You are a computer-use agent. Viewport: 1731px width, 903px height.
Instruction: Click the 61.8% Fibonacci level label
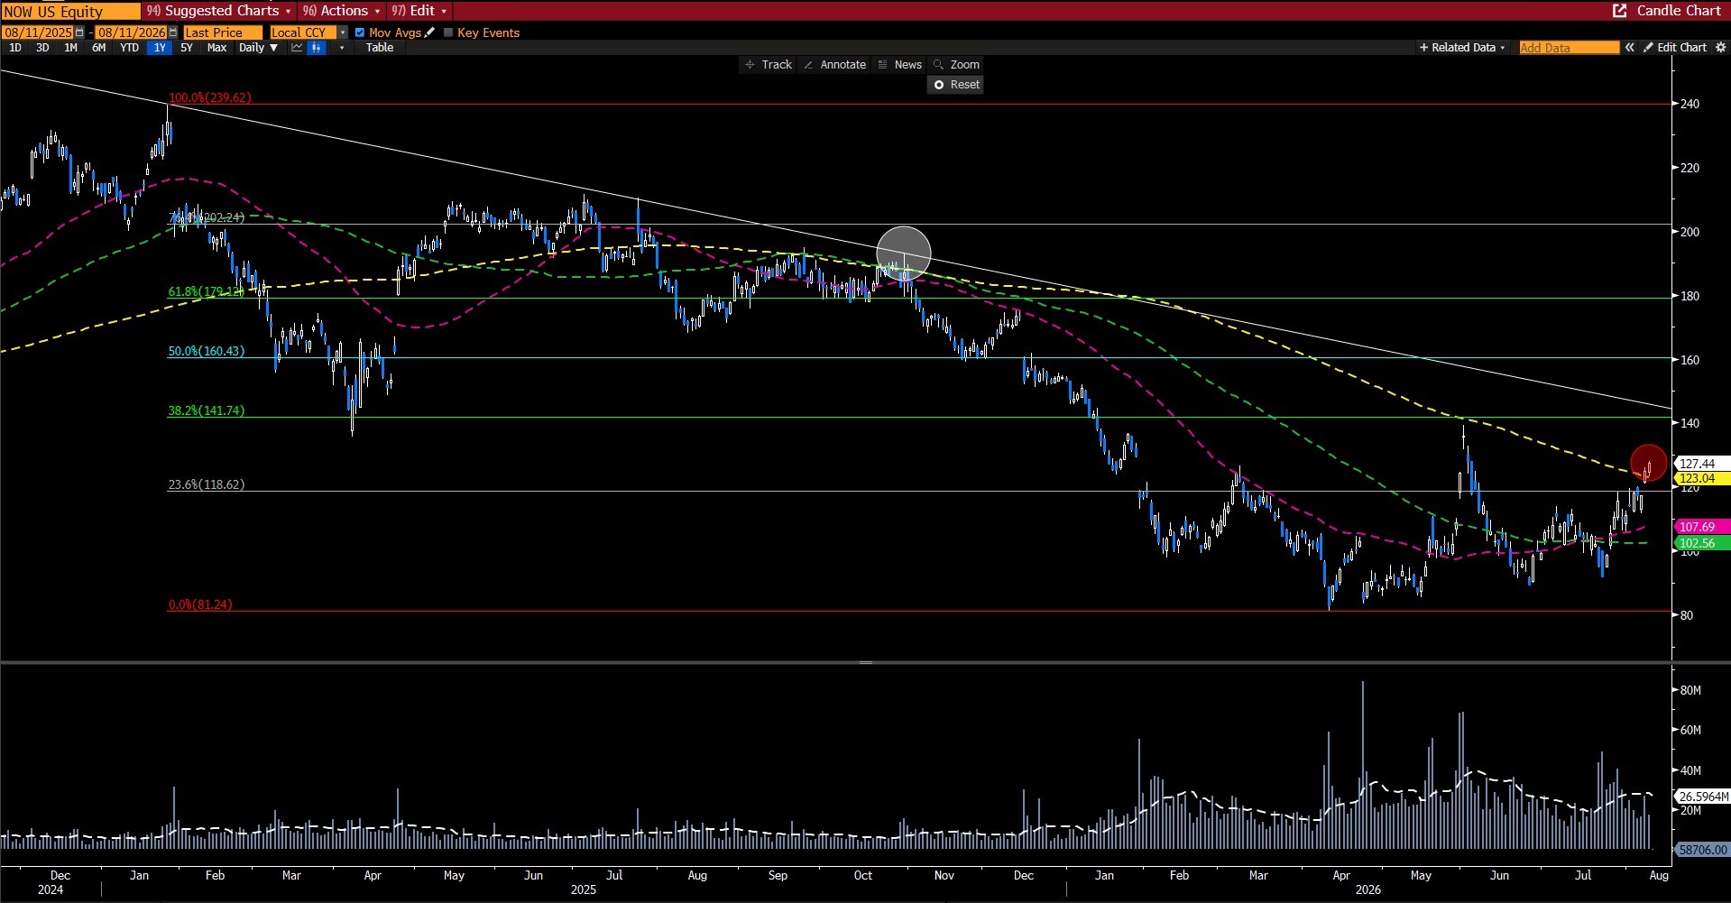click(206, 292)
